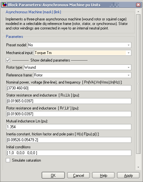143x182 pixels.
Task: Click the Parameters section heading
Action: coord(15,37)
